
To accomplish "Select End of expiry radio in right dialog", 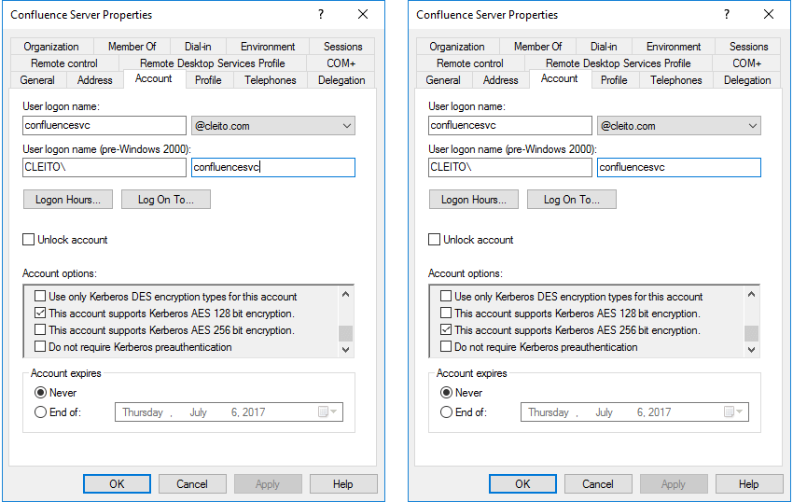I will (446, 411).
